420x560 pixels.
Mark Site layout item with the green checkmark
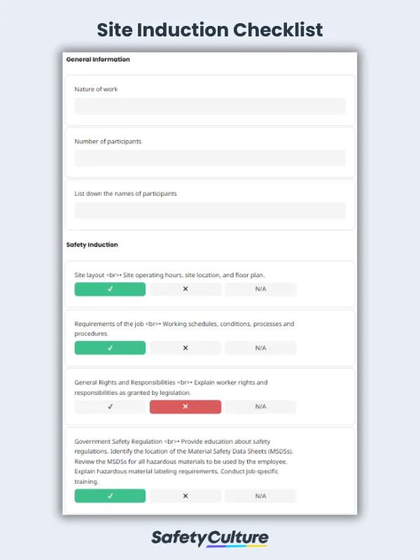coord(110,289)
